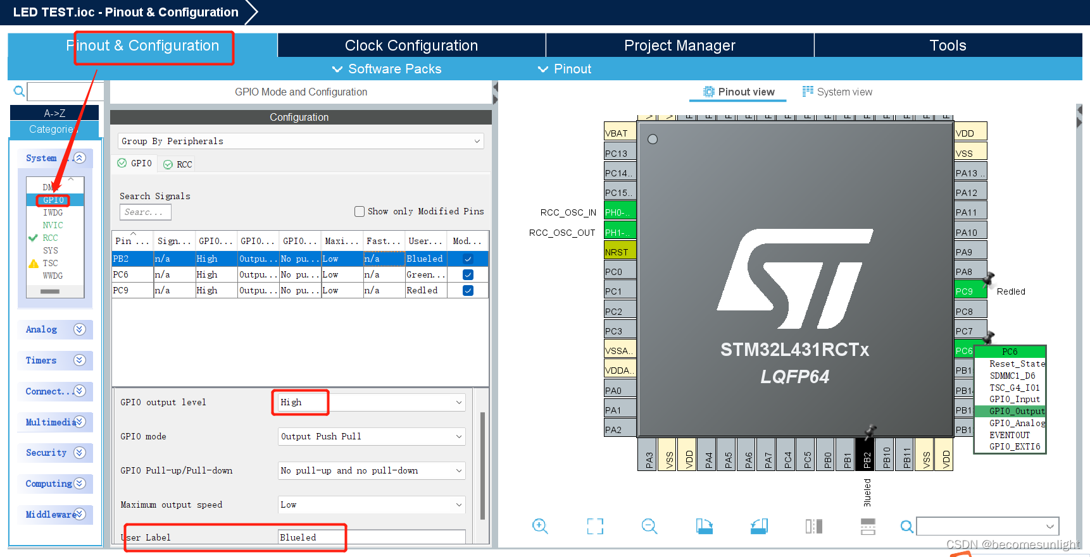Expand the Connectivity category
Viewport: 1090px width, 557px height.
(x=79, y=391)
